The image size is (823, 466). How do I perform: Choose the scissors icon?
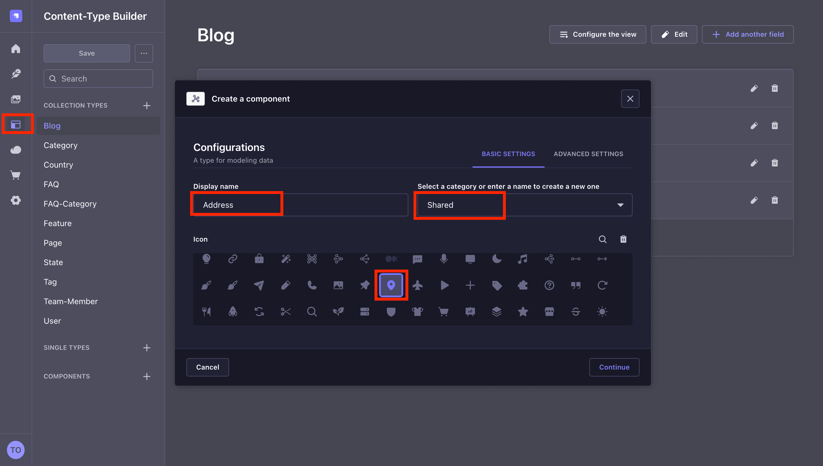286,311
